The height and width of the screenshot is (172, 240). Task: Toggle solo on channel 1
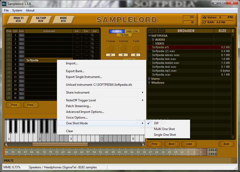pos(21,35)
